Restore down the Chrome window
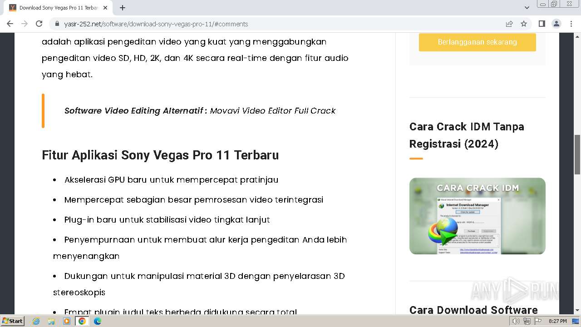 [554, 4]
